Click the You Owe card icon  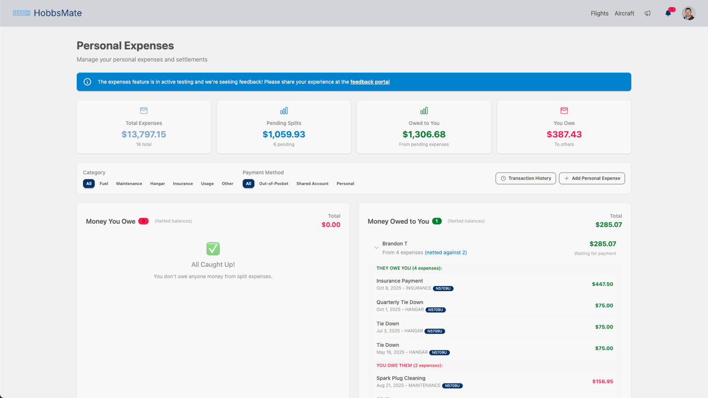coord(564,110)
